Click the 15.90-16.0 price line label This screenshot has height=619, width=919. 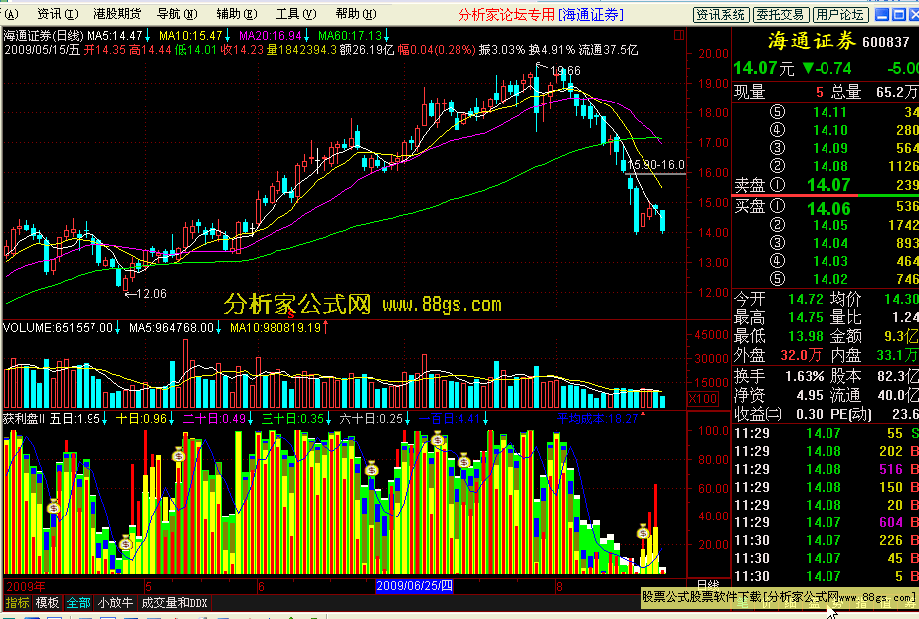coord(655,165)
